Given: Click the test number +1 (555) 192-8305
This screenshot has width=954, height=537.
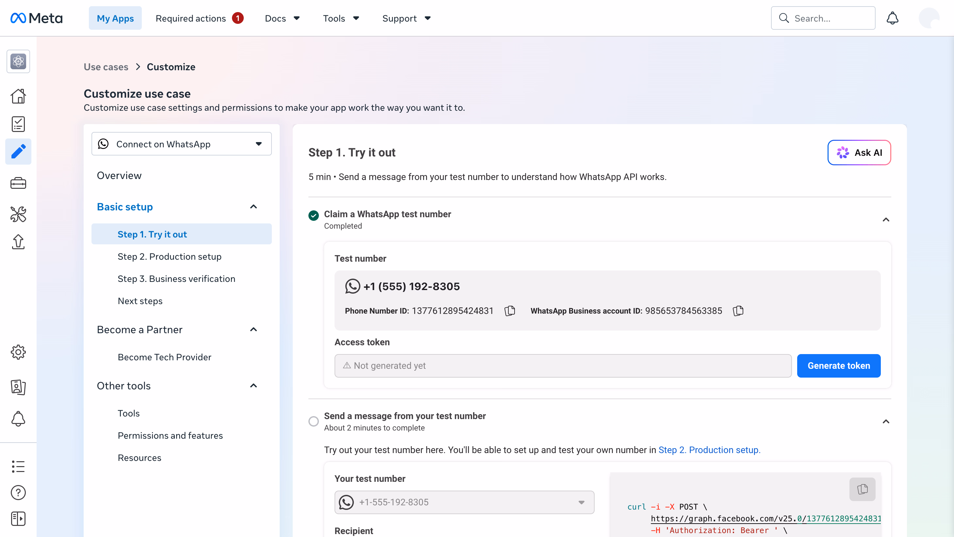Looking at the screenshot, I should click(411, 286).
